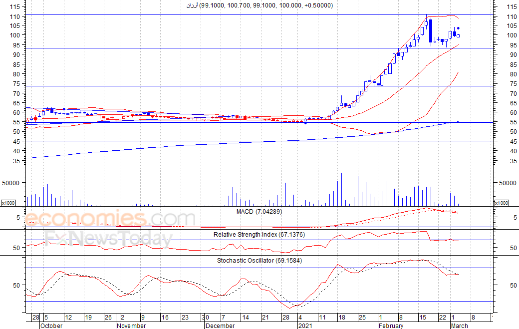Click the right x1000 volume scale box
The width and height of the screenshot is (519, 329).
[x=501, y=203]
